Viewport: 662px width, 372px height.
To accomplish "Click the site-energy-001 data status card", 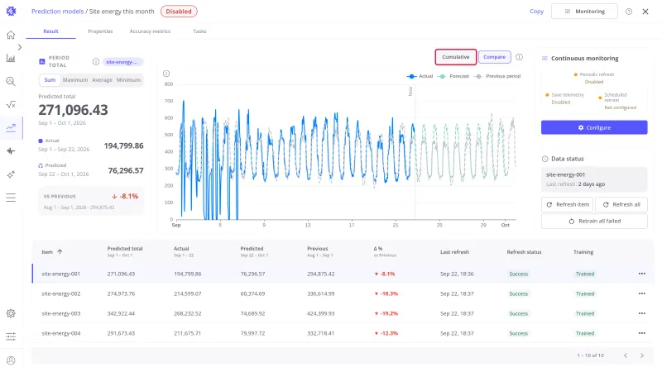I will tap(594, 179).
